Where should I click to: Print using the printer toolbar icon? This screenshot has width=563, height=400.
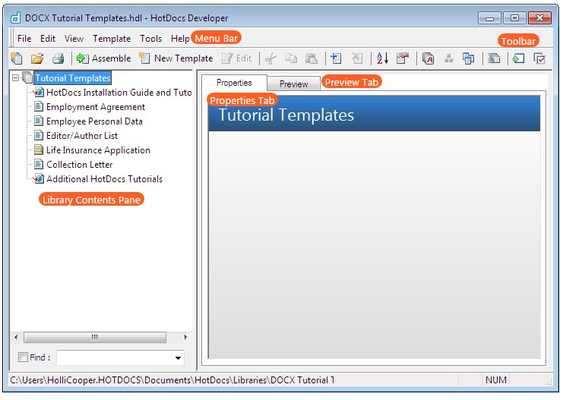pos(58,58)
